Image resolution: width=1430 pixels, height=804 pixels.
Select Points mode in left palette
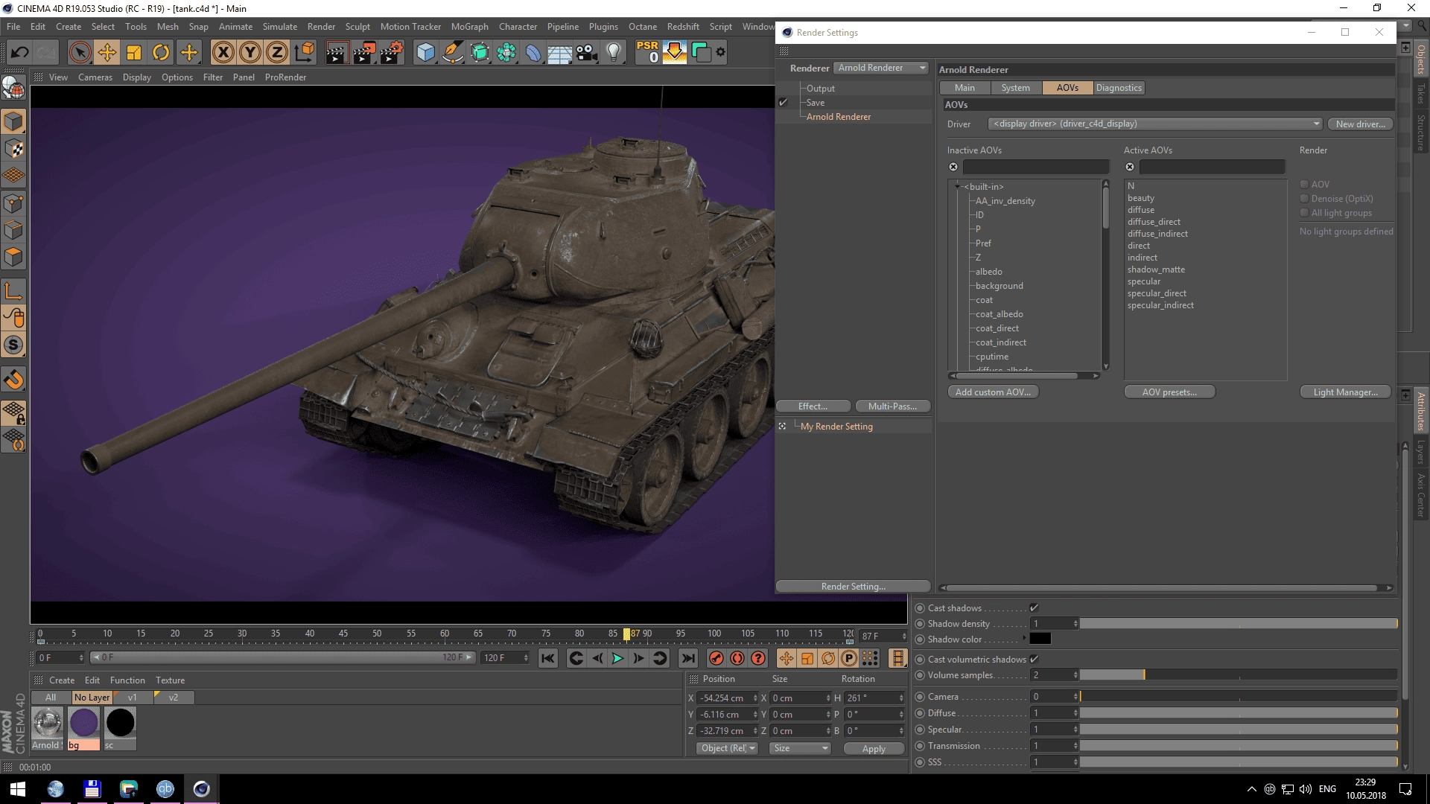pos(13,203)
